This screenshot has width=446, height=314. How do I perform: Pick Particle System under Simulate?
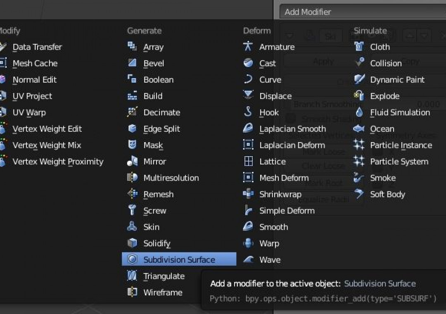coord(399,162)
